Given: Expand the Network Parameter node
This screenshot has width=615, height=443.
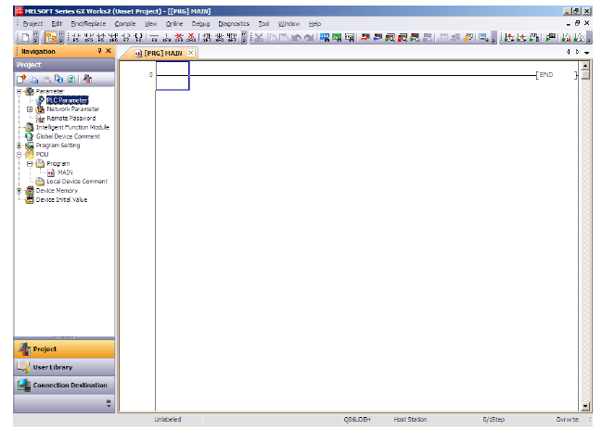Looking at the screenshot, I should pyautogui.click(x=30, y=109).
